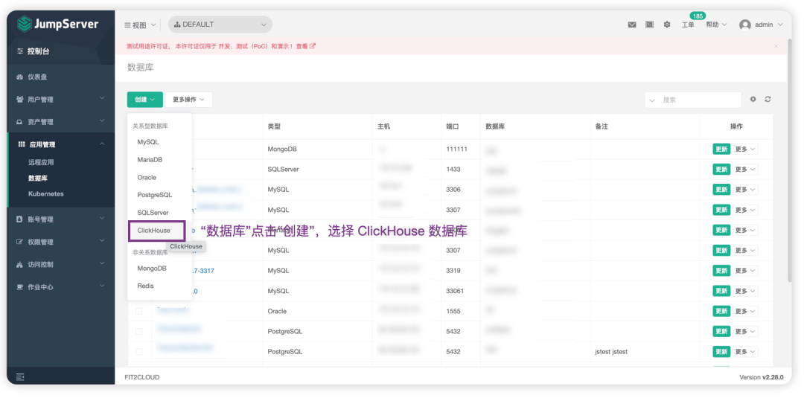Open the web terminal icon

[x=649, y=25]
